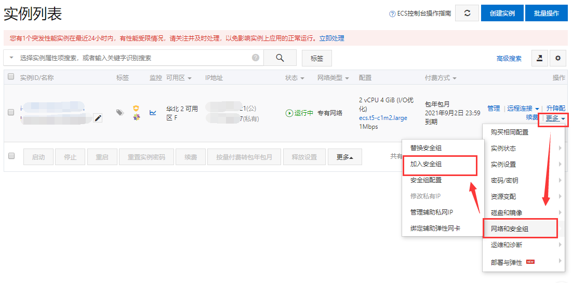Viewport: 572px width, 283px height.
Task: Expand the 远程连接 dropdown arrow
Action: (x=537, y=109)
